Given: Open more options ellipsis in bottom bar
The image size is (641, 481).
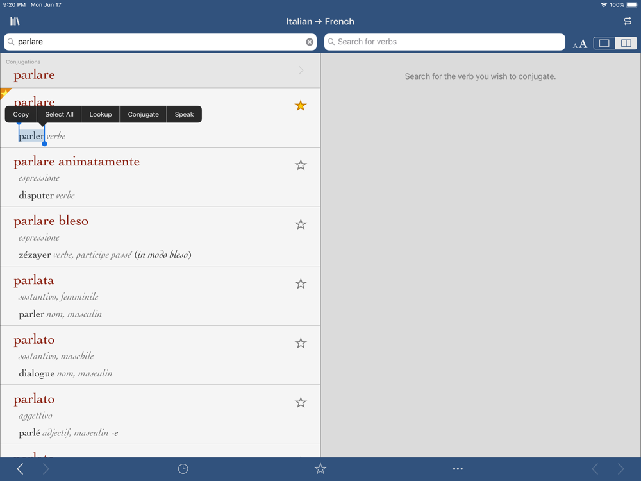Looking at the screenshot, I should [x=458, y=469].
